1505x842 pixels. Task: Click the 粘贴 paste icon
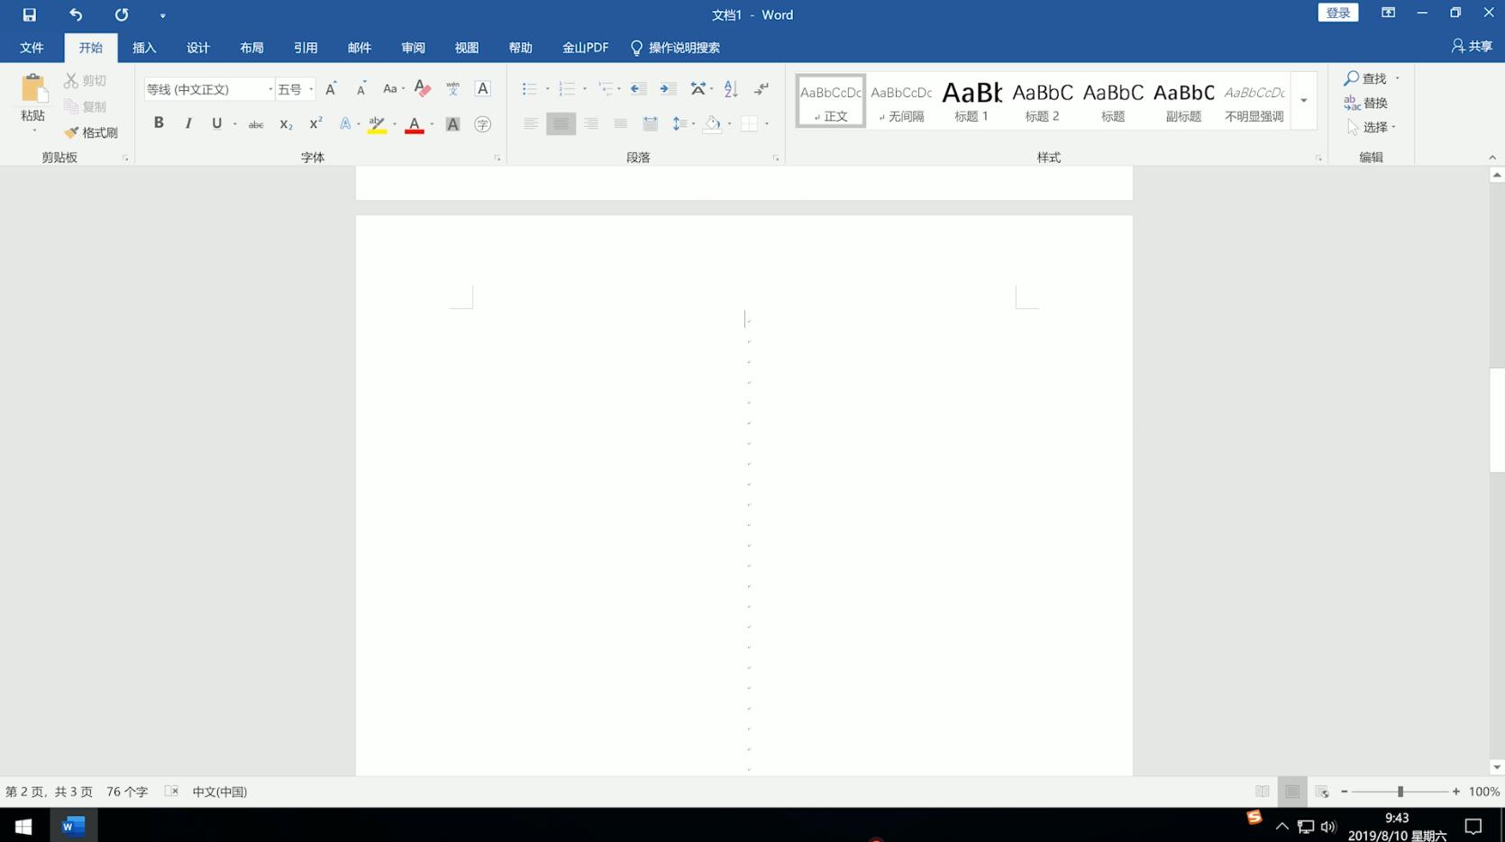tap(33, 88)
